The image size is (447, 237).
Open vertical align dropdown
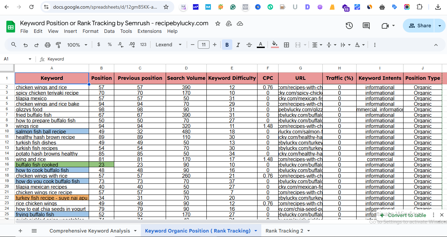pyautogui.click(x=331, y=45)
